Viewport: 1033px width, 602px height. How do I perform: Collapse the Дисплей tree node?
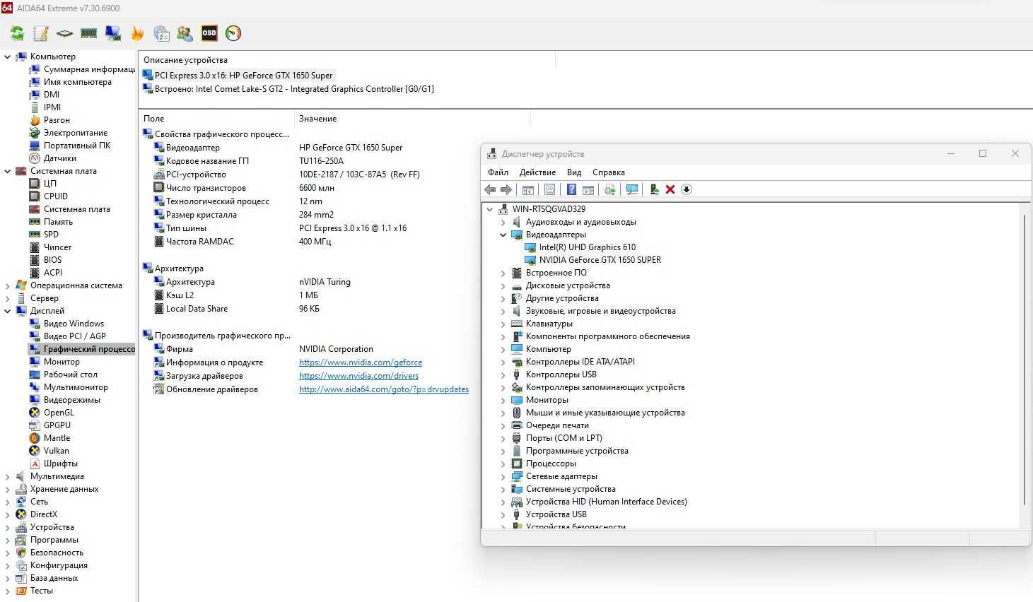click(x=8, y=311)
